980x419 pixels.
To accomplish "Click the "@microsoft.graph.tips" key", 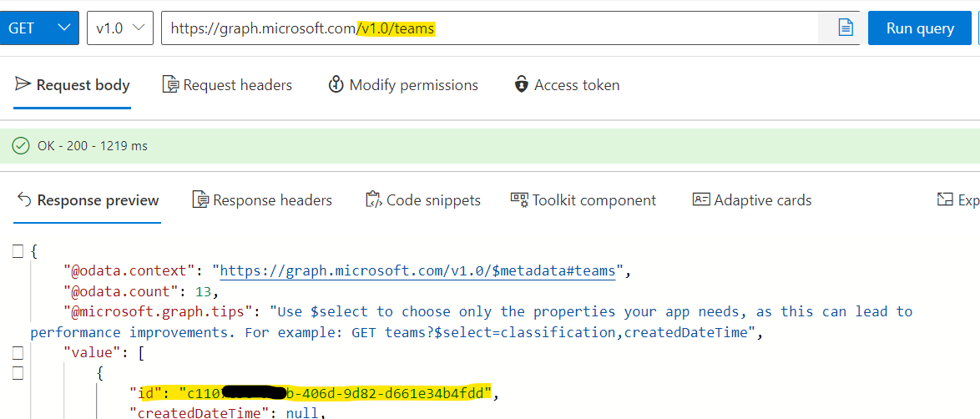I will point(159,311).
